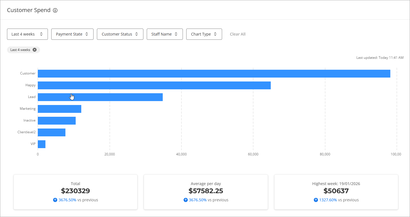Open the Last 4 weeks date dropdown
This screenshot has height=217, width=410.
click(27, 34)
